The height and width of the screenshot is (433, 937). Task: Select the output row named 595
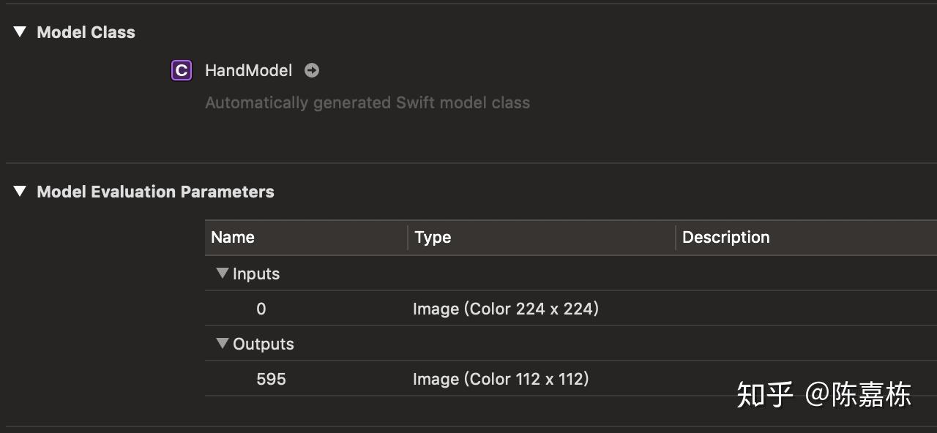tap(271, 379)
